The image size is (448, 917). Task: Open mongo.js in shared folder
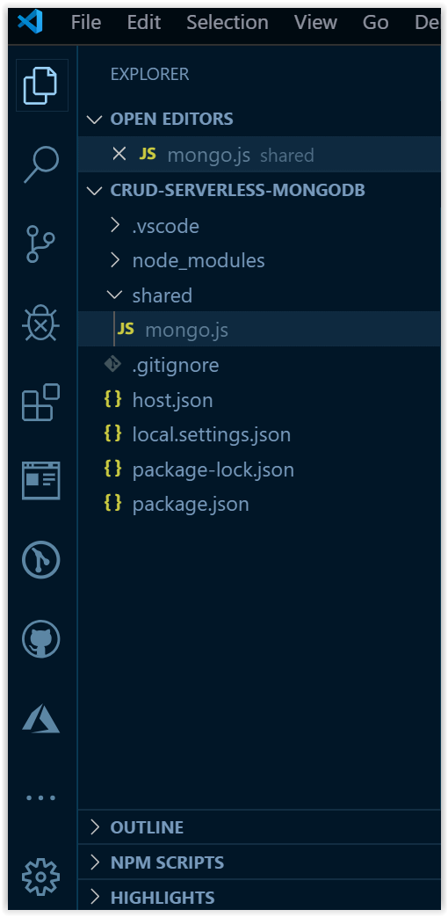pyautogui.click(x=259, y=330)
